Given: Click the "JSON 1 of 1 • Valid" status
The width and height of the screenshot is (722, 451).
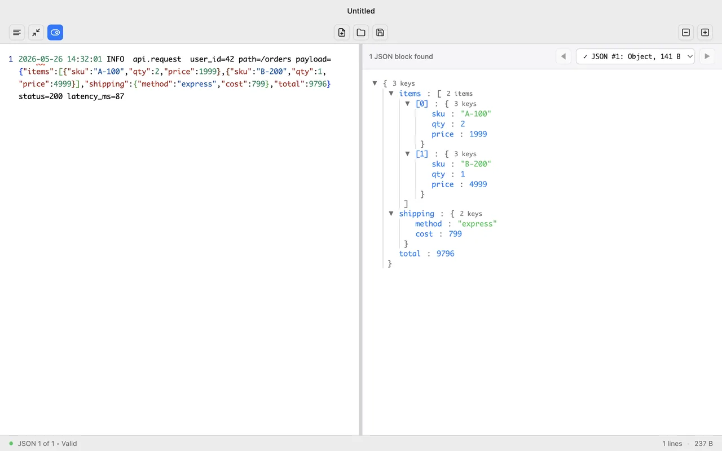Looking at the screenshot, I should pos(47,444).
